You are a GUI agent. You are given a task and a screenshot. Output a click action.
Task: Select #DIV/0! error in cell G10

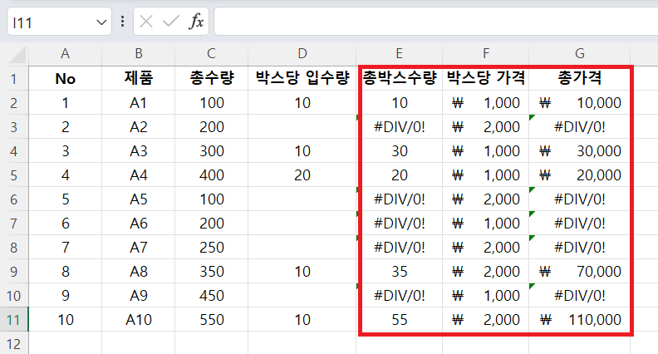580,296
